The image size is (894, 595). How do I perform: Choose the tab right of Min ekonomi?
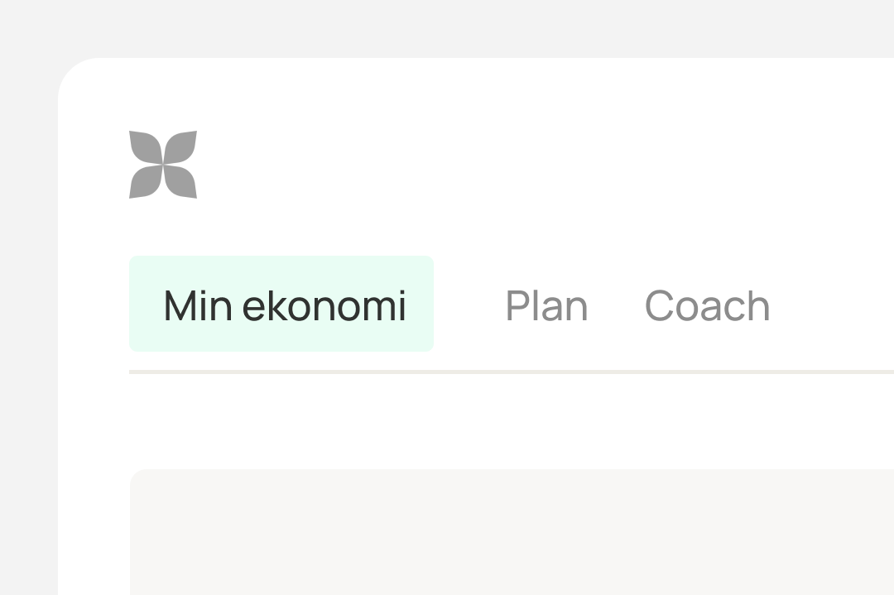point(546,306)
